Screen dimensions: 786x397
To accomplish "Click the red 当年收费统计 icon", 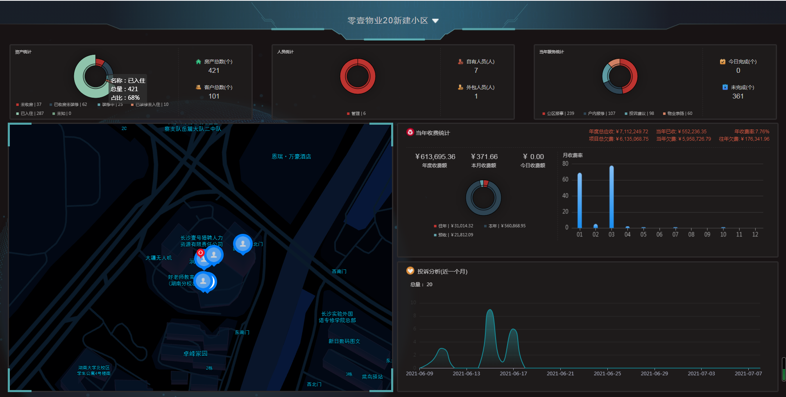I will (x=410, y=132).
